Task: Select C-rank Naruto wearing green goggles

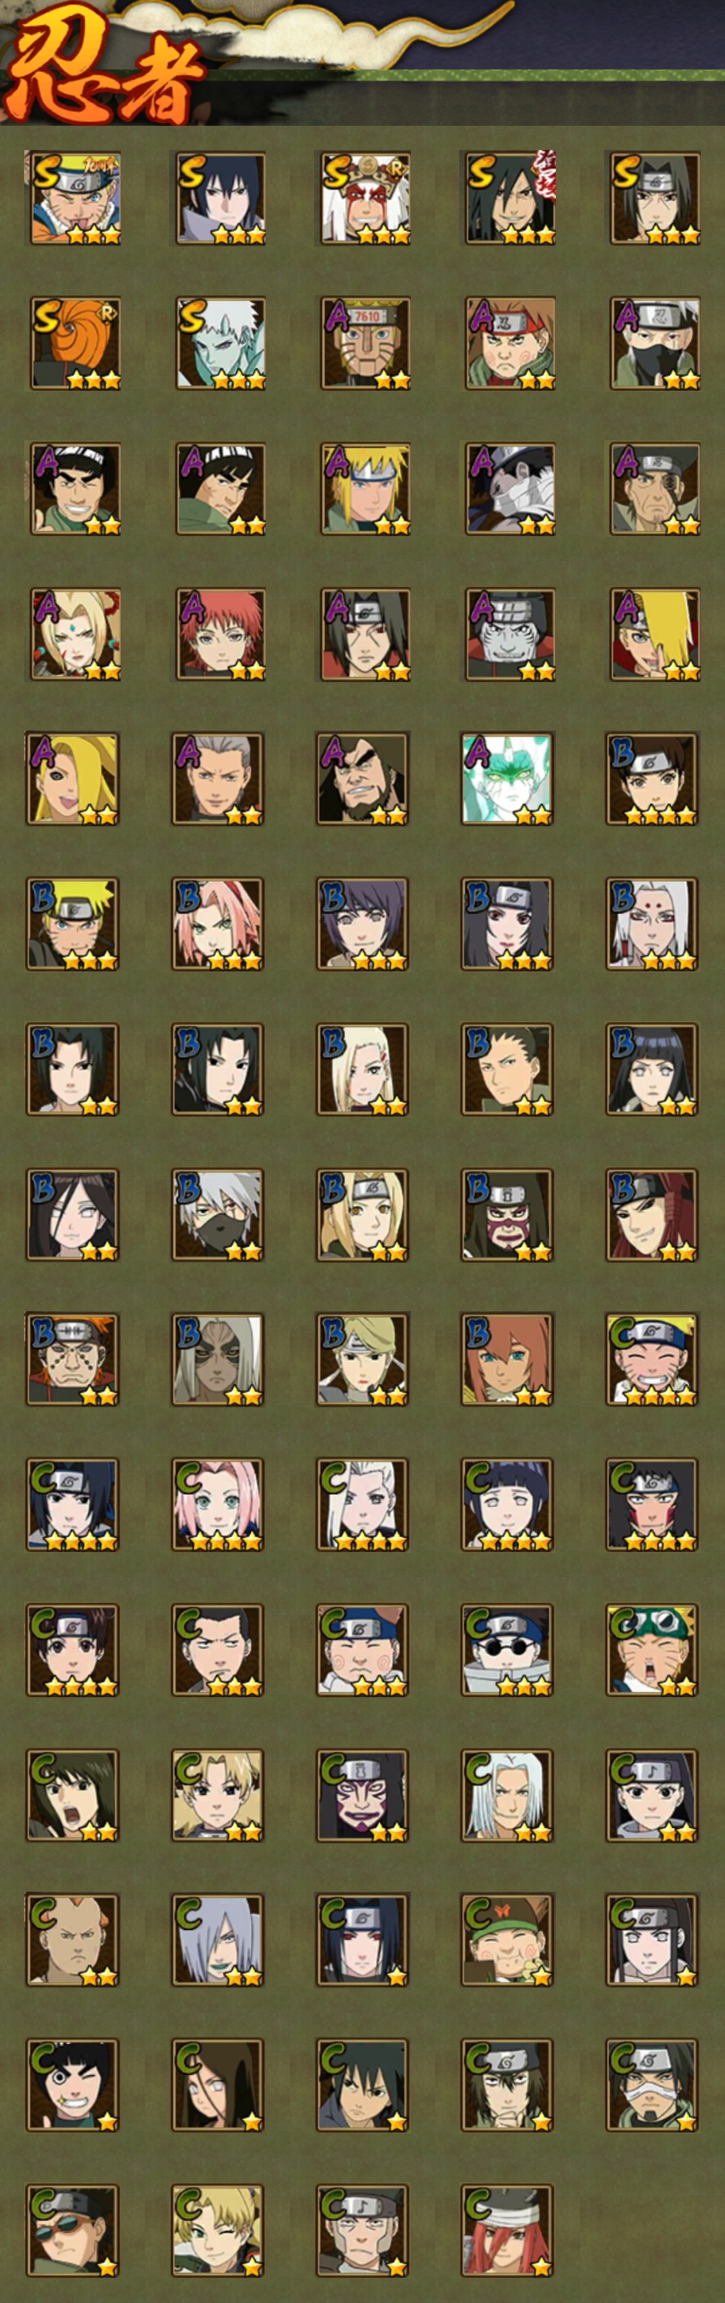Action: 652,1649
